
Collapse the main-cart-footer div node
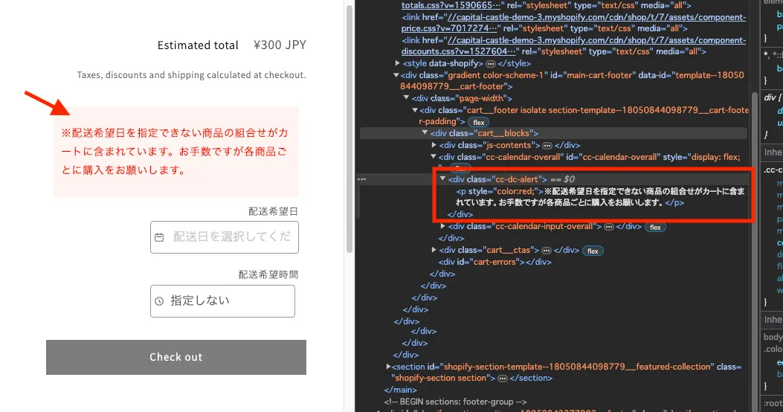(396, 75)
